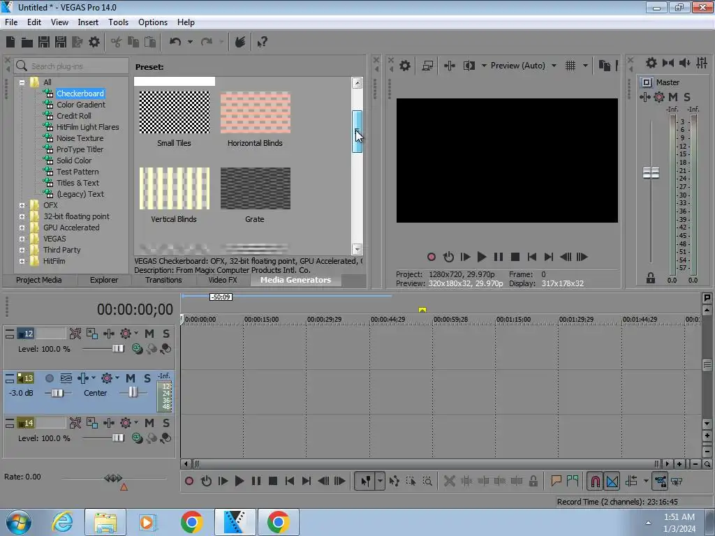Click the track 13 pan slider
Image resolution: width=715 pixels, height=536 pixels.
[133, 392]
